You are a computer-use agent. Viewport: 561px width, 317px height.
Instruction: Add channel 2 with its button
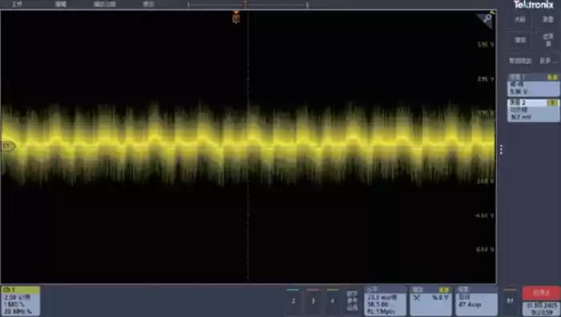[293, 301]
